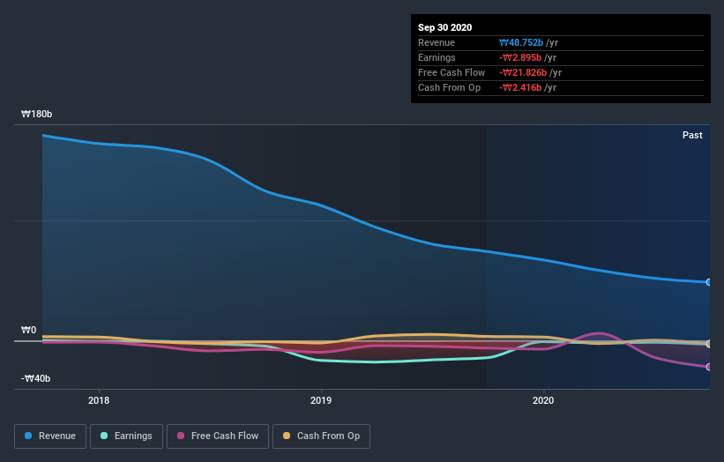Toggle the Earnings legend button
Image resolution: width=724 pixels, height=462 pixels.
pos(126,436)
